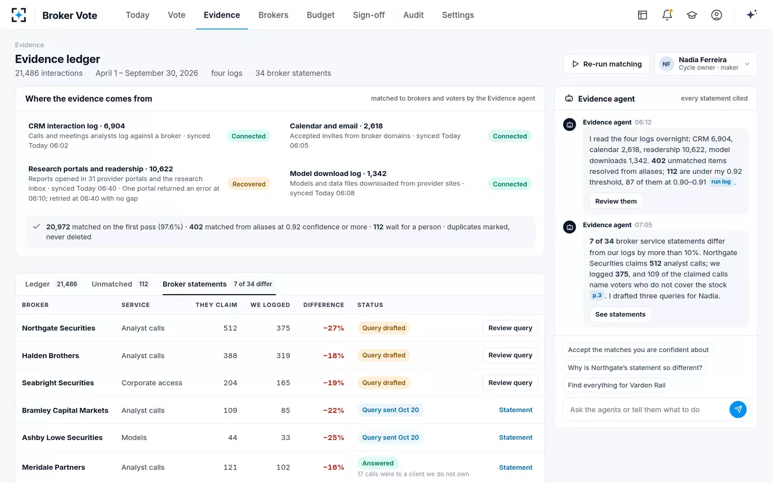Expand the Nadia Ferreira role dropdown chevron
773x483 pixels.
coord(747,64)
